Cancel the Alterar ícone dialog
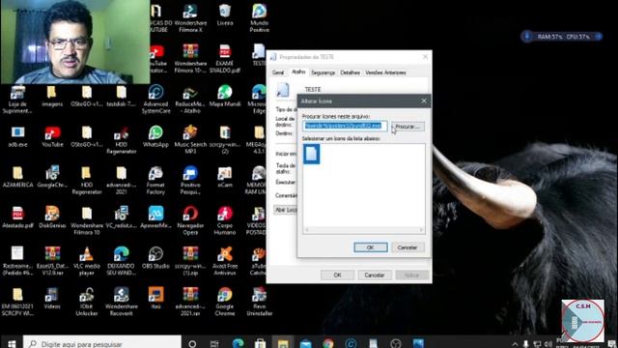Image resolution: width=618 pixels, height=348 pixels. pyautogui.click(x=407, y=247)
